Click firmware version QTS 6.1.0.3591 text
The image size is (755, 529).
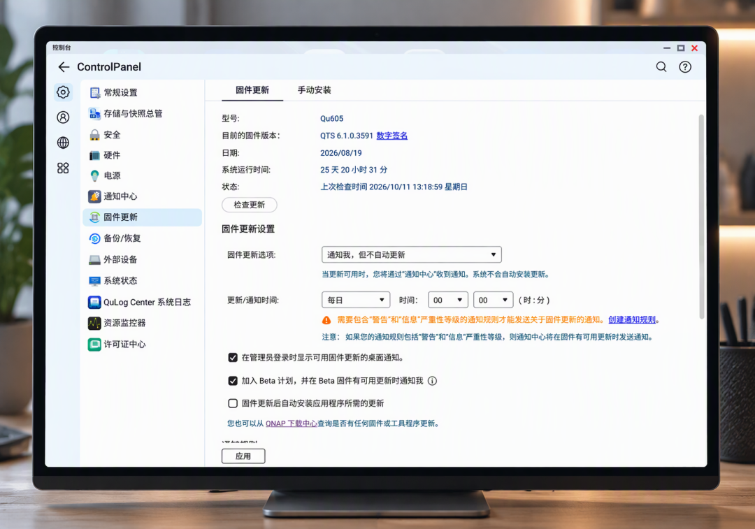[x=347, y=136]
